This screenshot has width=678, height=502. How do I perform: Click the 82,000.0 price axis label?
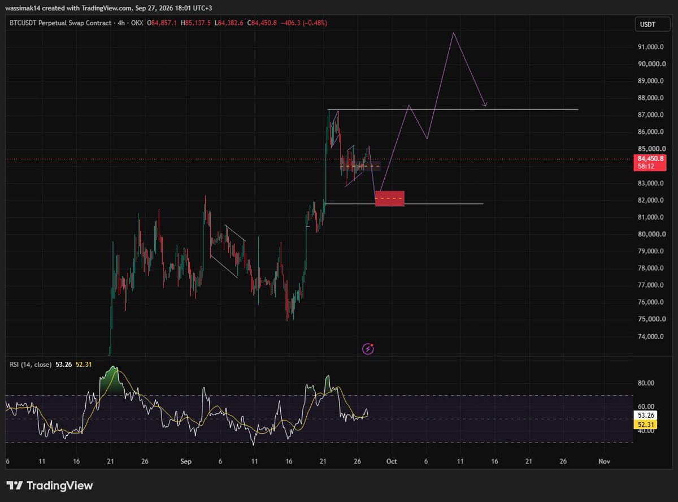pos(649,200)
